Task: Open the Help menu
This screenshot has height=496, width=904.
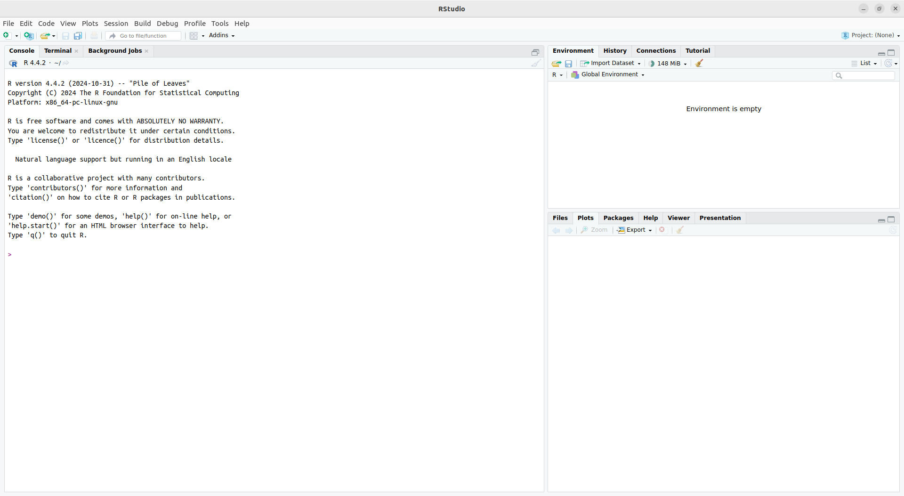Action: pos(242,24)
